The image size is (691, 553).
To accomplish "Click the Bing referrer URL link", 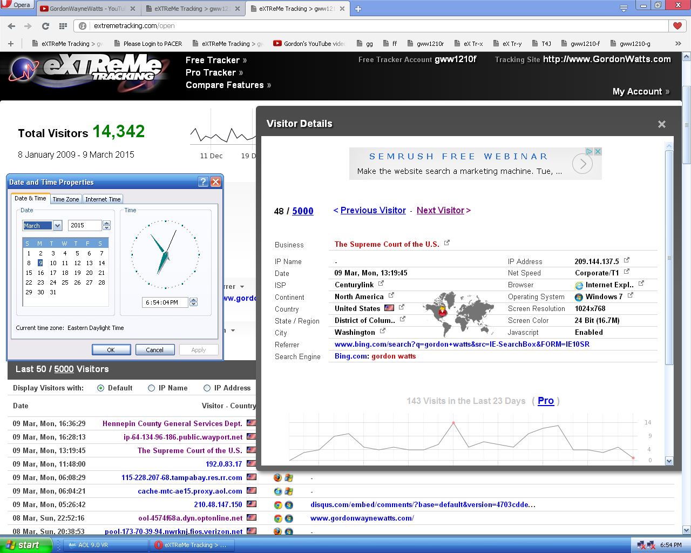I will click(462, 344).
